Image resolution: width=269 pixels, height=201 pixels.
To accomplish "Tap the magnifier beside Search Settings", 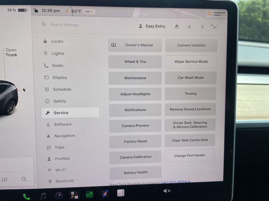I will pyautogui.click(x=44, y=24).
